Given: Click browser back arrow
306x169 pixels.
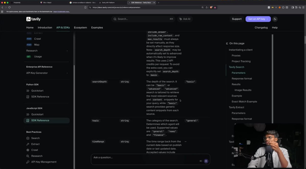Looking at the screenshot, I should (x=3, y=7).
